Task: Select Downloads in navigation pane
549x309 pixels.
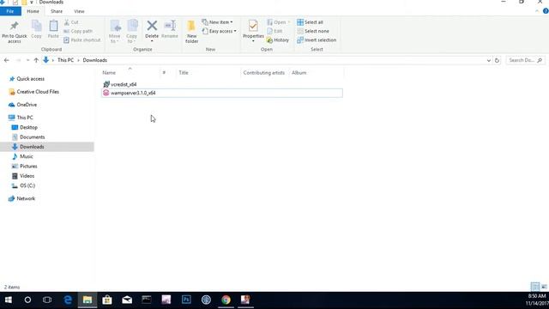Action: 47,147
